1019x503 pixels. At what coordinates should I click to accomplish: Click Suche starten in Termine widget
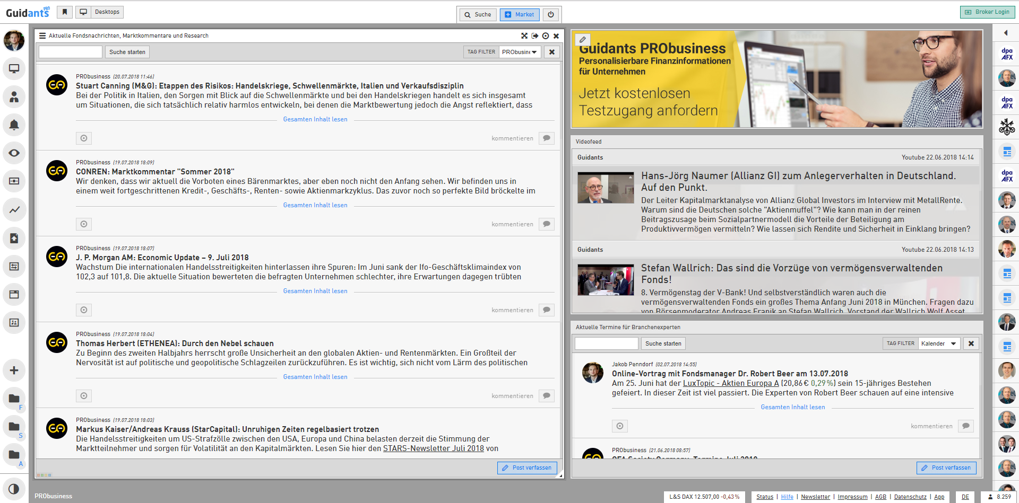click(x=663, y=343)
